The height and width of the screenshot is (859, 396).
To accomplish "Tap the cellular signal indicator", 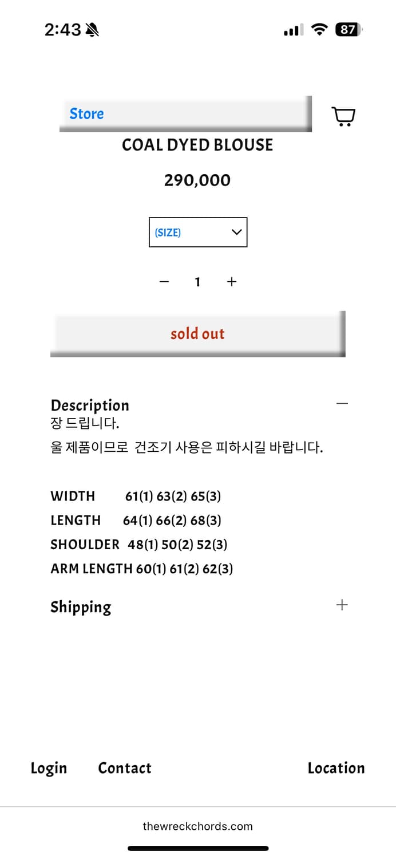I will pos(292,30).
